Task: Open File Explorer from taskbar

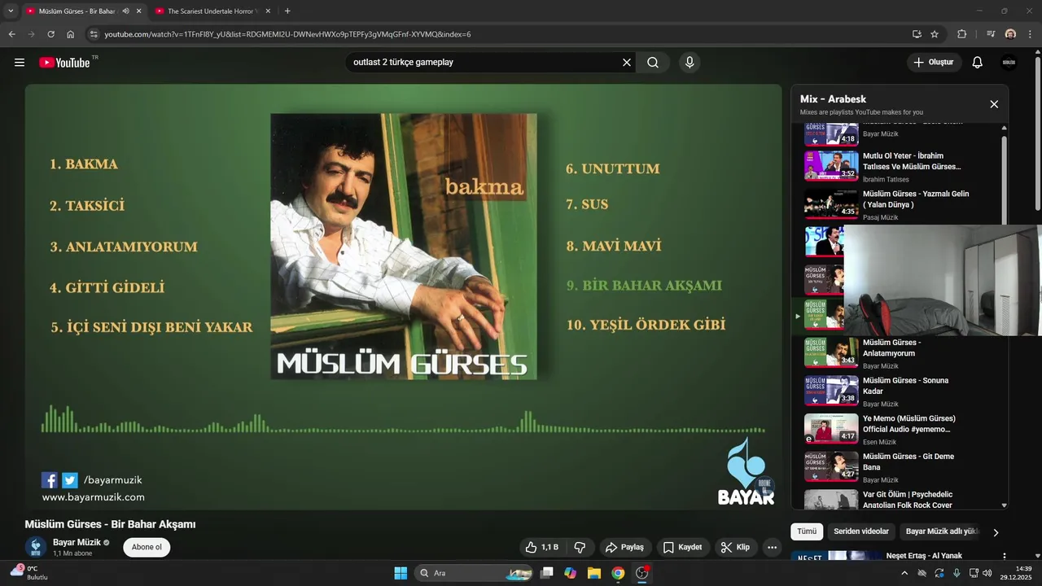Action: [594, 573]
